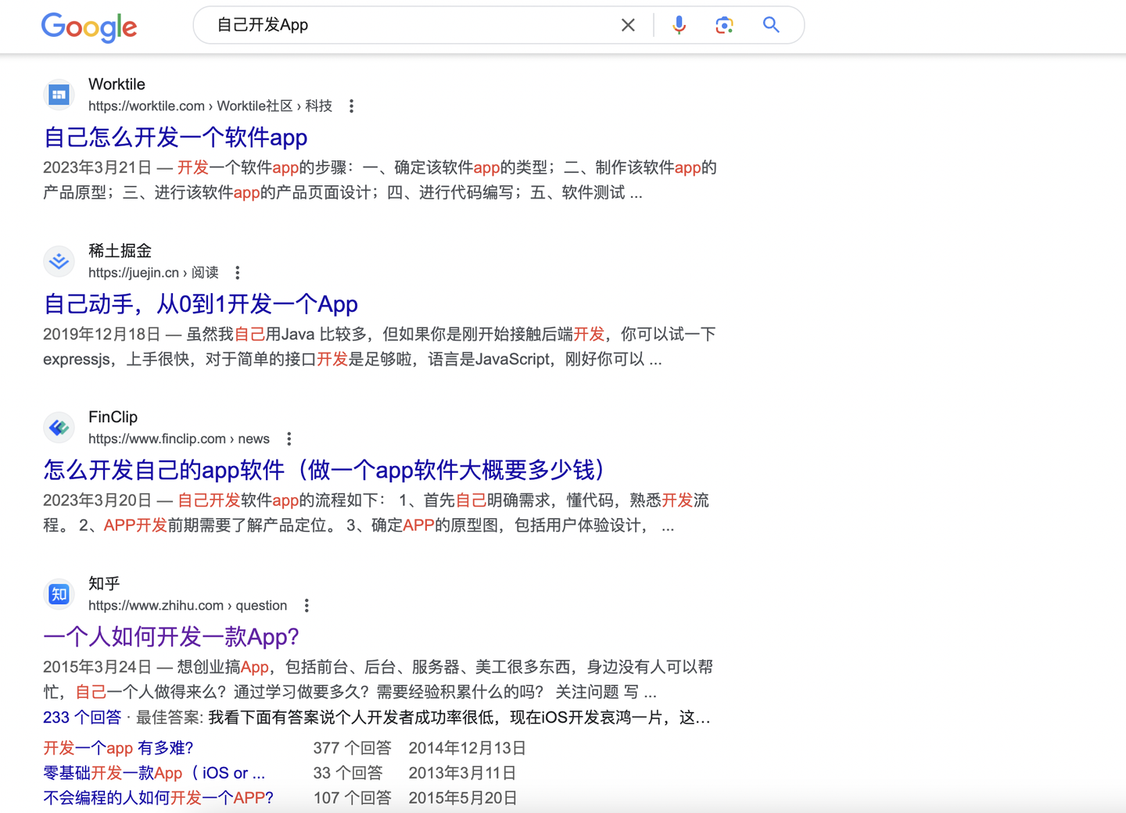Open result 一个人如何开发一款App?
Image resolution: width=1126 pixels, height=813 pixels.
[x=171, y=637]
